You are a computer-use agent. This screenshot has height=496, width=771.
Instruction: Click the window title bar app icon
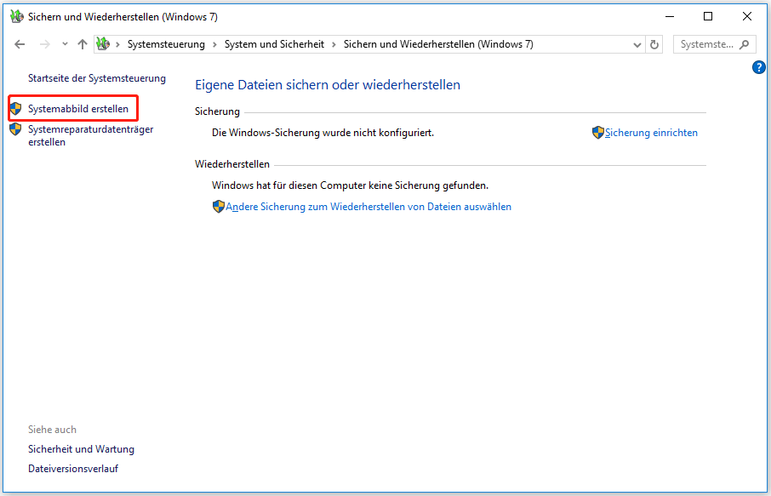pos(17,17)
